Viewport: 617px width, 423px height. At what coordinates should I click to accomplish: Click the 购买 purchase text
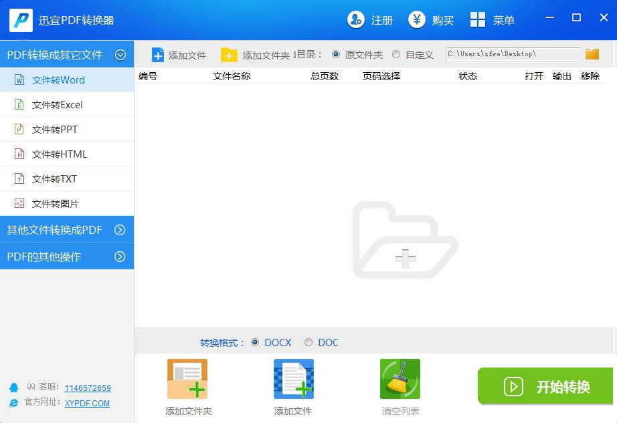click(443, 20)
